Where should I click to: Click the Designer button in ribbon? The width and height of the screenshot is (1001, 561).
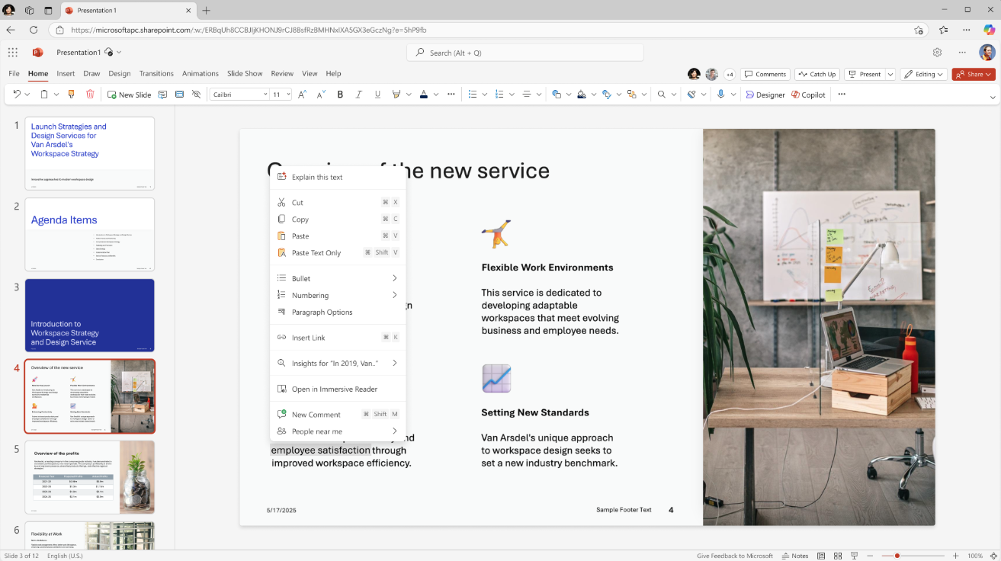765,95
